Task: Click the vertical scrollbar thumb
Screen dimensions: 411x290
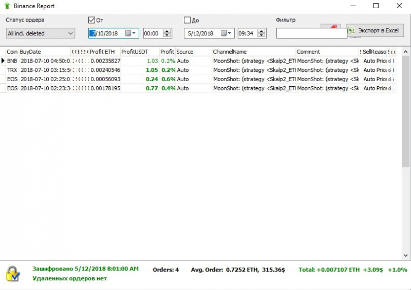Action: pyautogui.click(x=405, y=111)
